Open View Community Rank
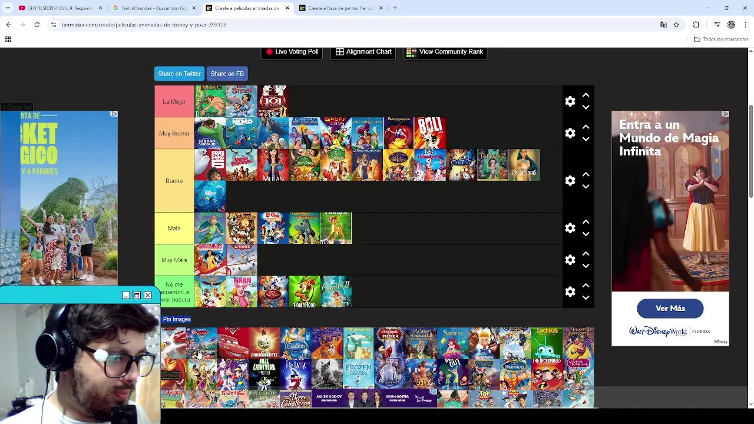The image size is (754, 424). [445, 52]
